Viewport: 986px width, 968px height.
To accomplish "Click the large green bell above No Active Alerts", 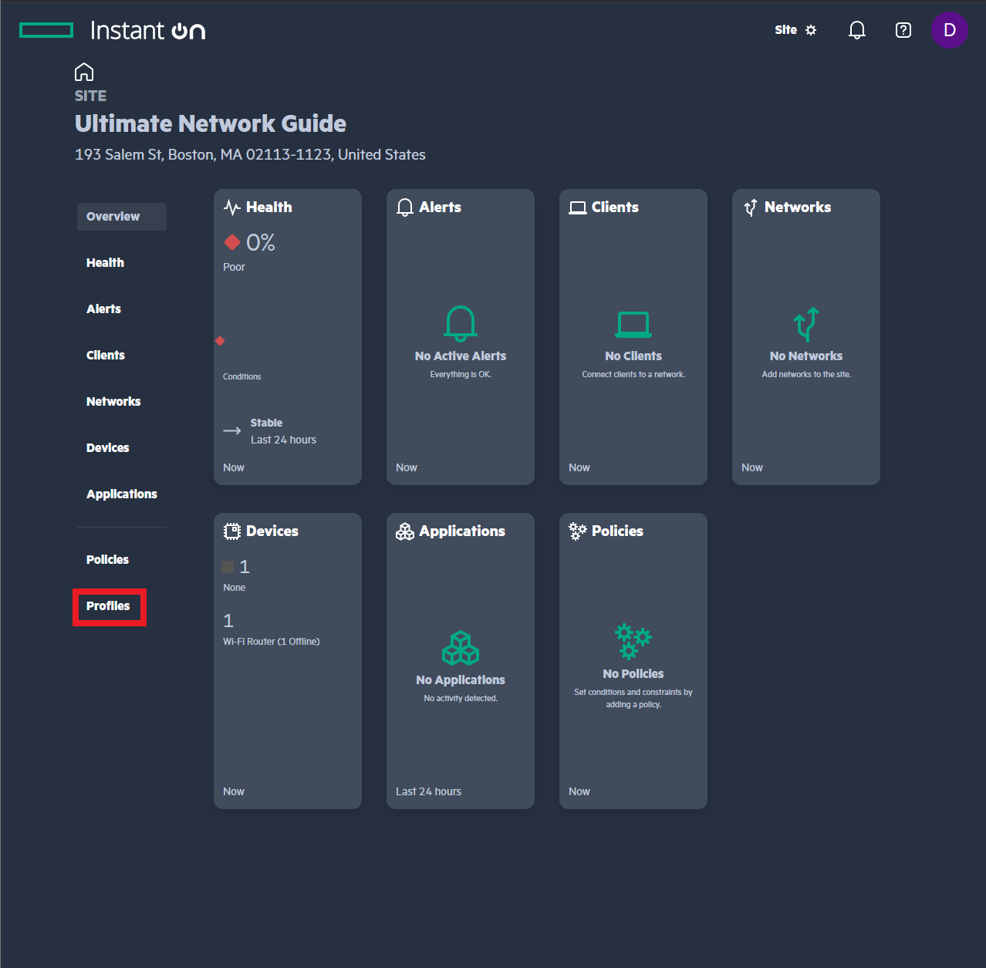I will (x=461, y=323).
